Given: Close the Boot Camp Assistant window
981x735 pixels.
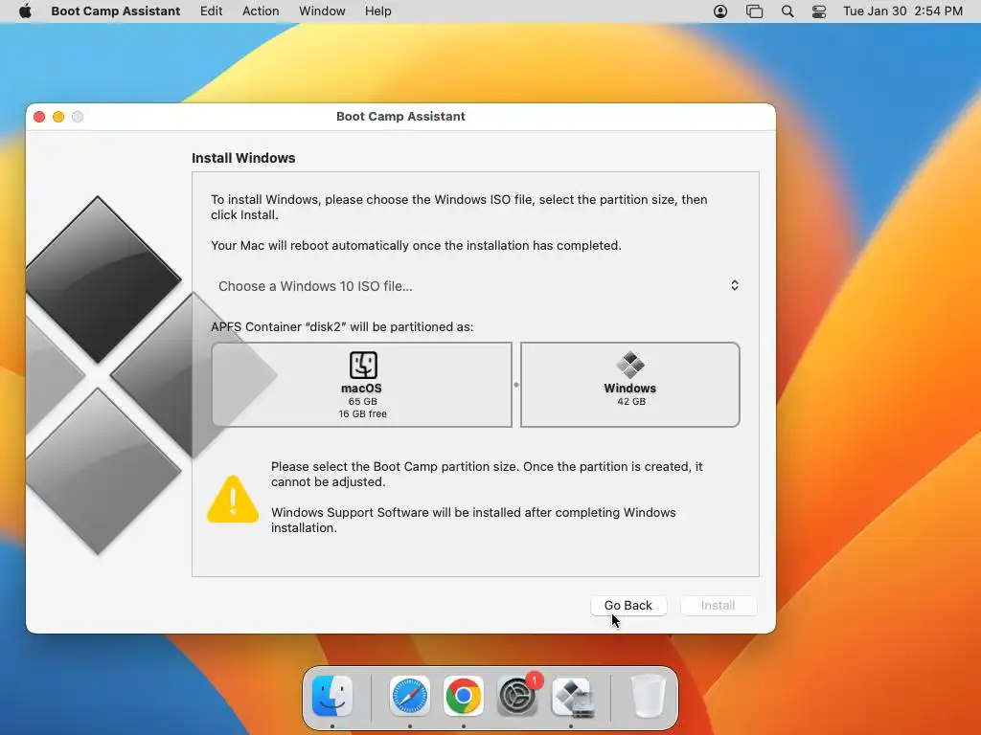Looking at the screenshot, I should click(39, 117).
